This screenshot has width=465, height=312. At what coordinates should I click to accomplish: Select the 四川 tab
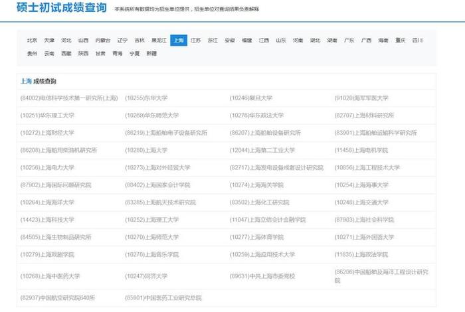click(x=417, y=40)
